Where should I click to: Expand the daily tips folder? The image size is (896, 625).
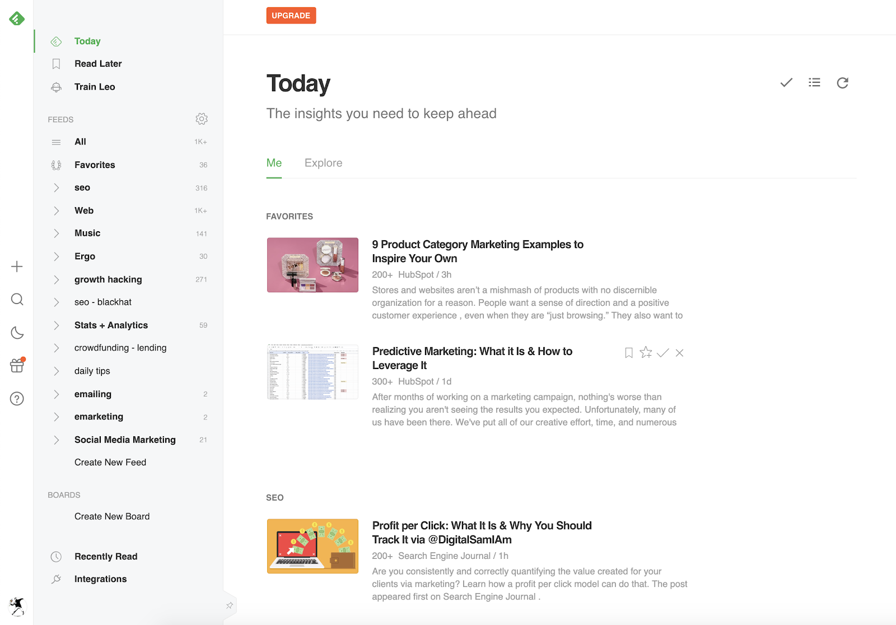(56, 371)
